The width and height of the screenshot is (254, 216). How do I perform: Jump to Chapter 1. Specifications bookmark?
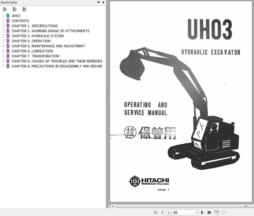pyautogui.click(x=35, y=26)
